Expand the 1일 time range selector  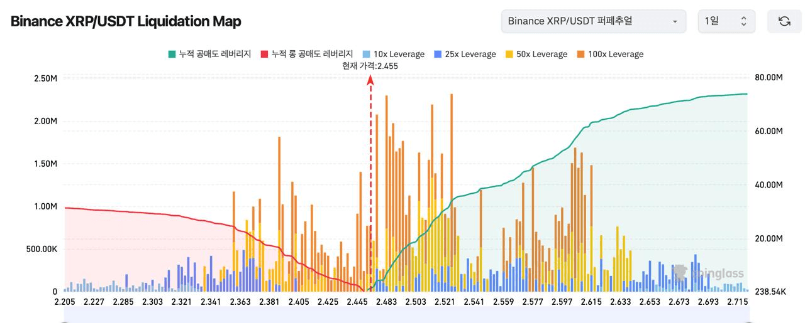[x=726, y=21]
